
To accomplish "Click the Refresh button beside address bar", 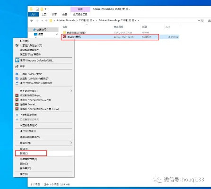I will 202,21.
